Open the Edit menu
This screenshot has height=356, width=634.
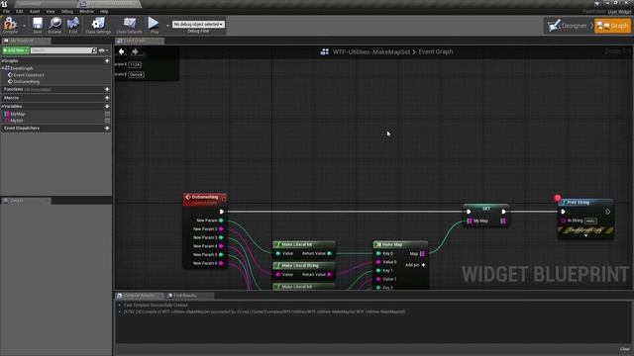tap(20, 11)
